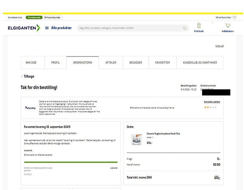Click the search magnifier icon

coord(185,28)
